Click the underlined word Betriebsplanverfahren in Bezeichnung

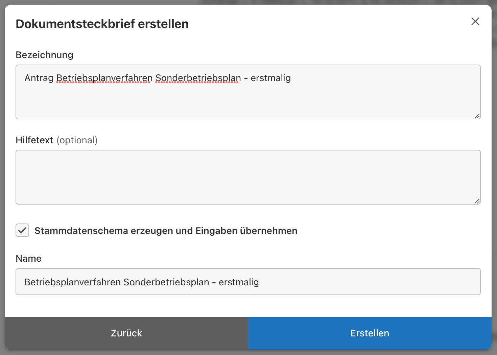[104, 78]
